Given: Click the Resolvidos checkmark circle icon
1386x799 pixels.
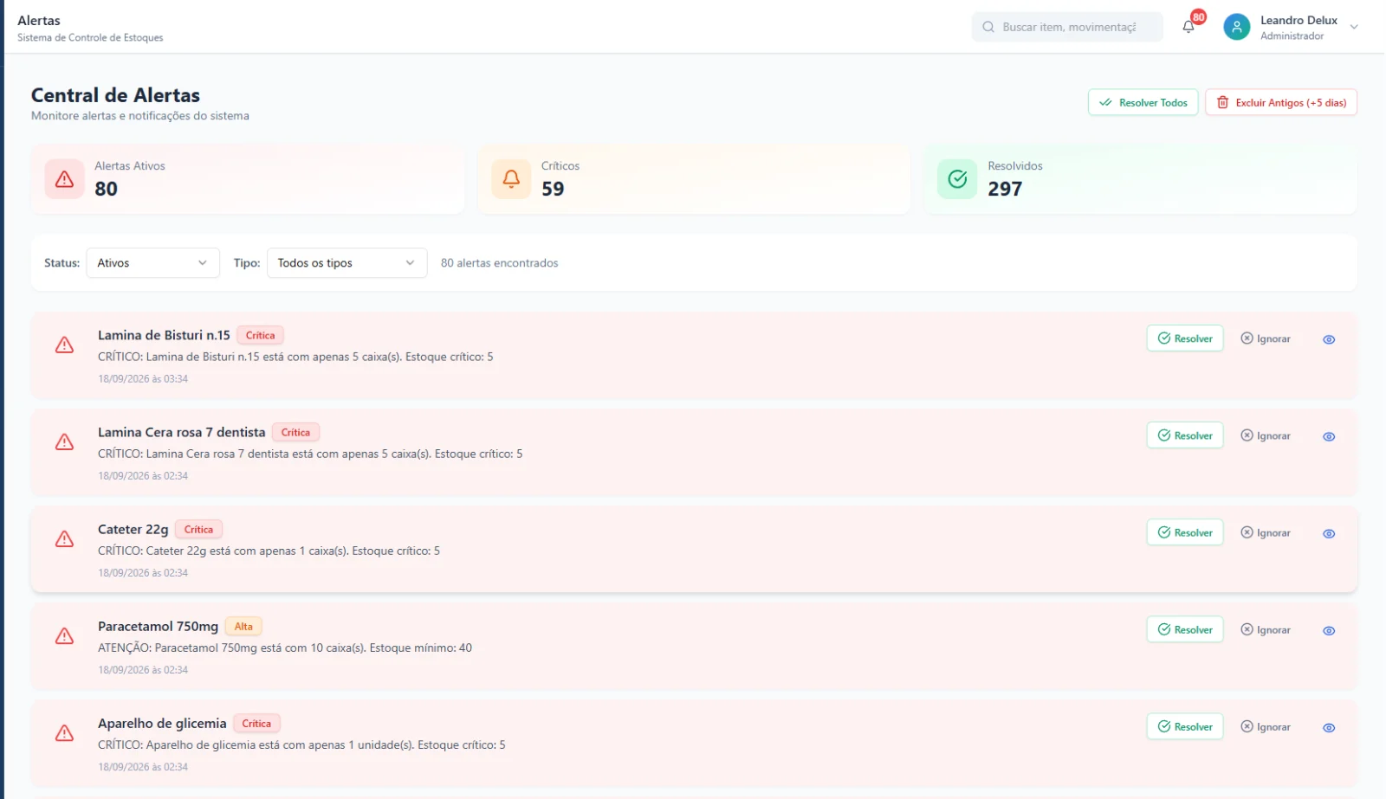Looking at the screenshot, I should click(x=957, y=179).
